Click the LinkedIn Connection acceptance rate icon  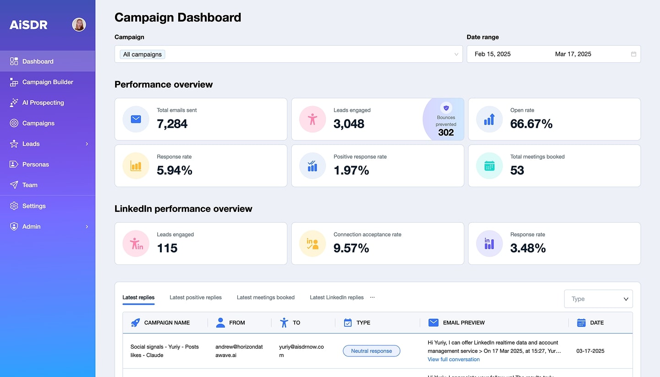pyautogui.click(x=313, y=243)
